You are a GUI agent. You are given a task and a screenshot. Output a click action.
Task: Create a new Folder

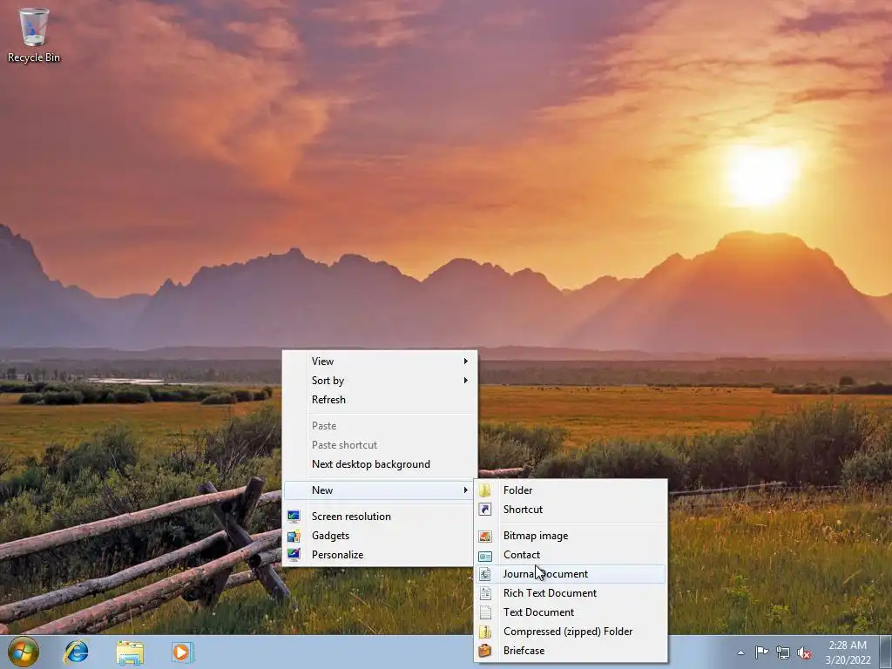pyautogui.click(x=571, y=490)
